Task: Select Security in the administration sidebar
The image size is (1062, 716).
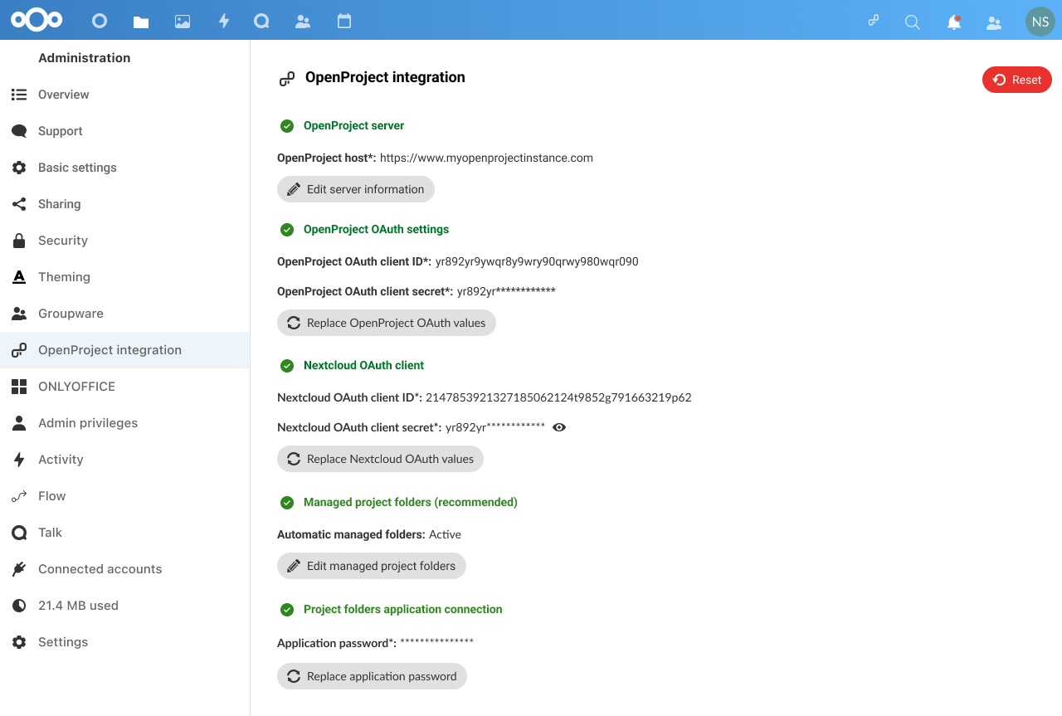Action: (63, 241)
